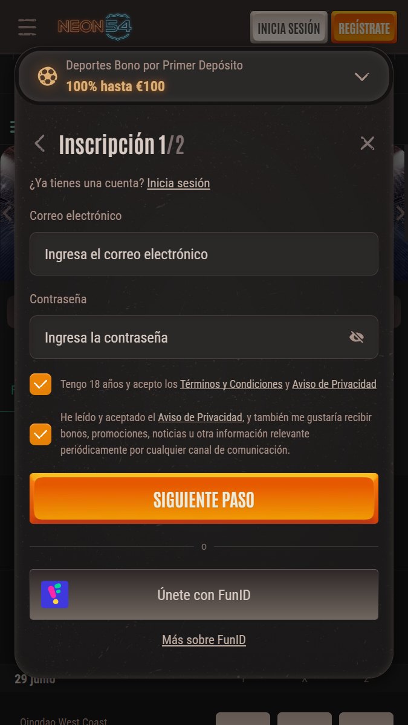
Task: Click the soccer ball bonus icon
Action: coord(48,77)
